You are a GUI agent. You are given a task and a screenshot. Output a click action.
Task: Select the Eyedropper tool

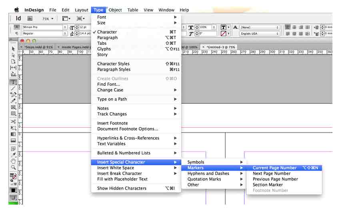pyautogui.click(x=13, y=155)
